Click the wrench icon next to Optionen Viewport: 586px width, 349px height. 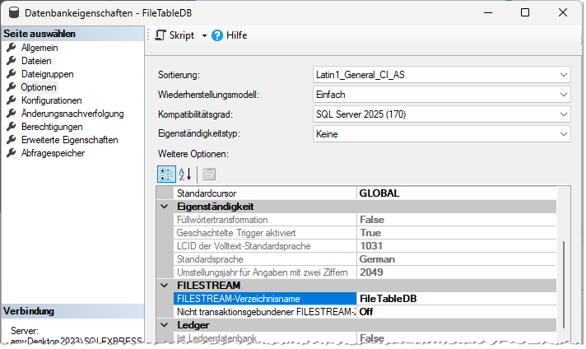pyautogui.click(x=12, y=87)
